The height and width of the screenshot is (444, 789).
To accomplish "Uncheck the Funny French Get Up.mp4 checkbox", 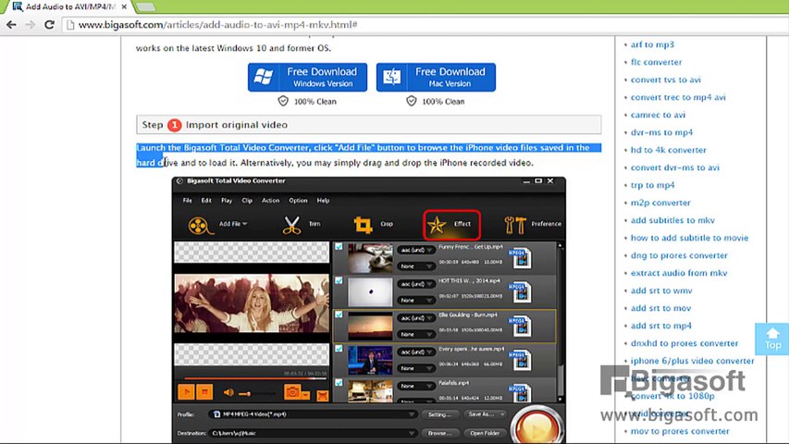I will coord(339,247).
